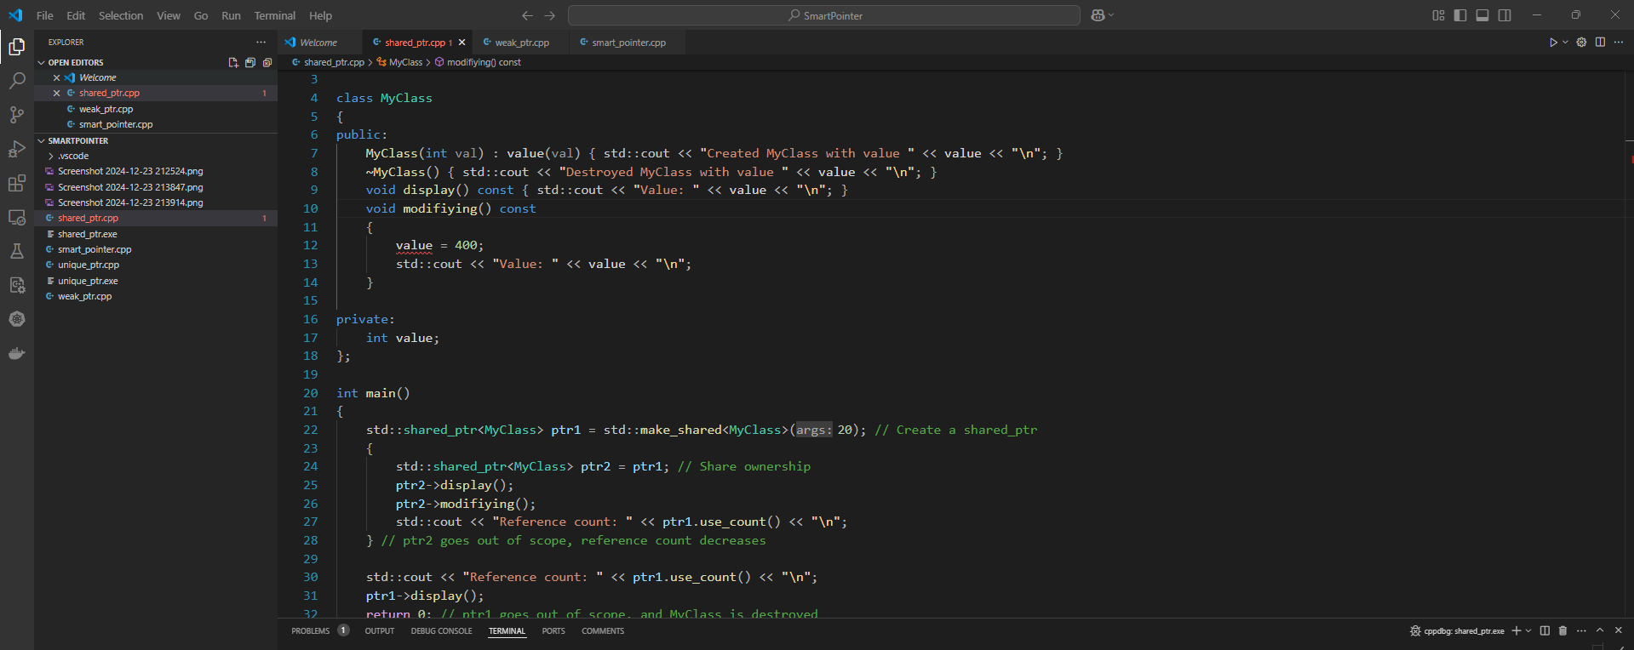Click the SmartPointer command center search box
Screen dimensions: 1634x650
point(824,15)
